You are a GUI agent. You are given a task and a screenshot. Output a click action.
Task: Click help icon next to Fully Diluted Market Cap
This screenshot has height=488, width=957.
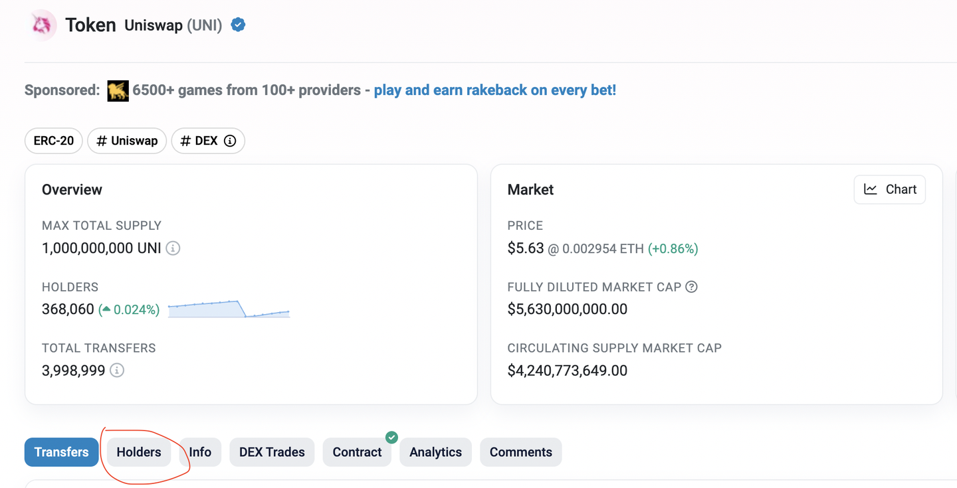(x=691, y=287)
